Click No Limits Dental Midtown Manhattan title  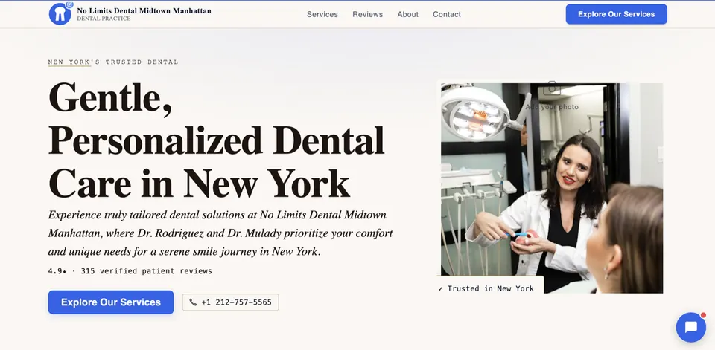tap(144, 10)
